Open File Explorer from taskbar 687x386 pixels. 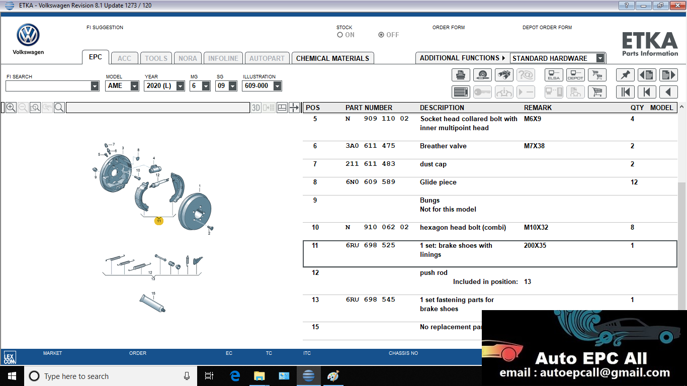coord(260,376)
